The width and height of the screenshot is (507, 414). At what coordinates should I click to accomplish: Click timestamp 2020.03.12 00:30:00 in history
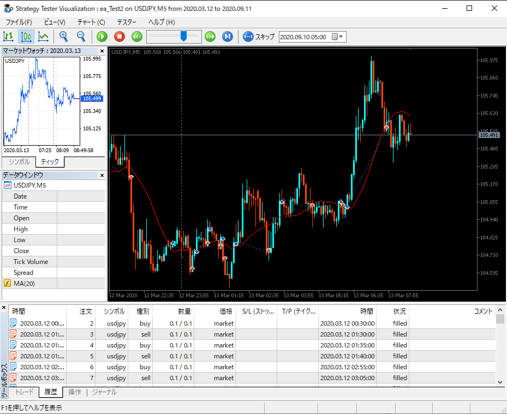[347, 323]
